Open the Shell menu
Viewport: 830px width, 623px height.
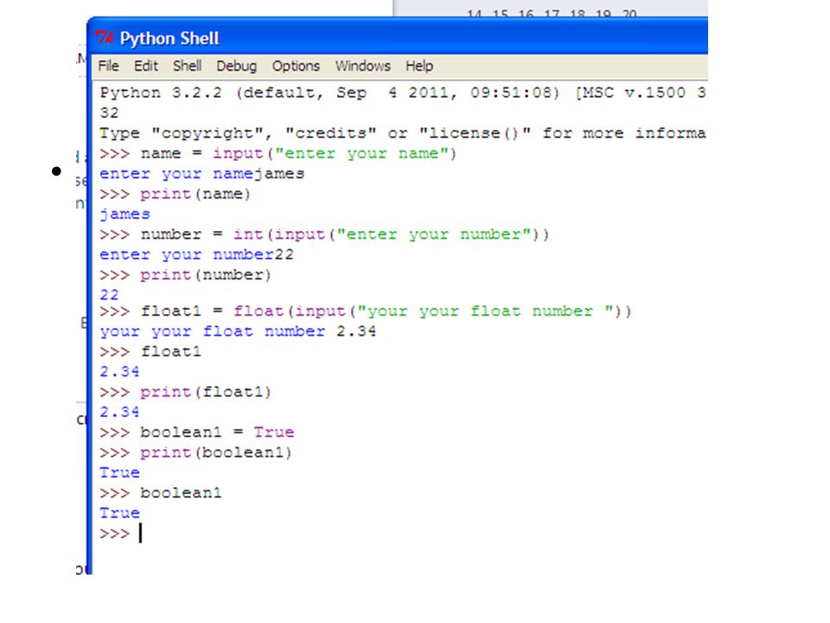pos(187,67)
